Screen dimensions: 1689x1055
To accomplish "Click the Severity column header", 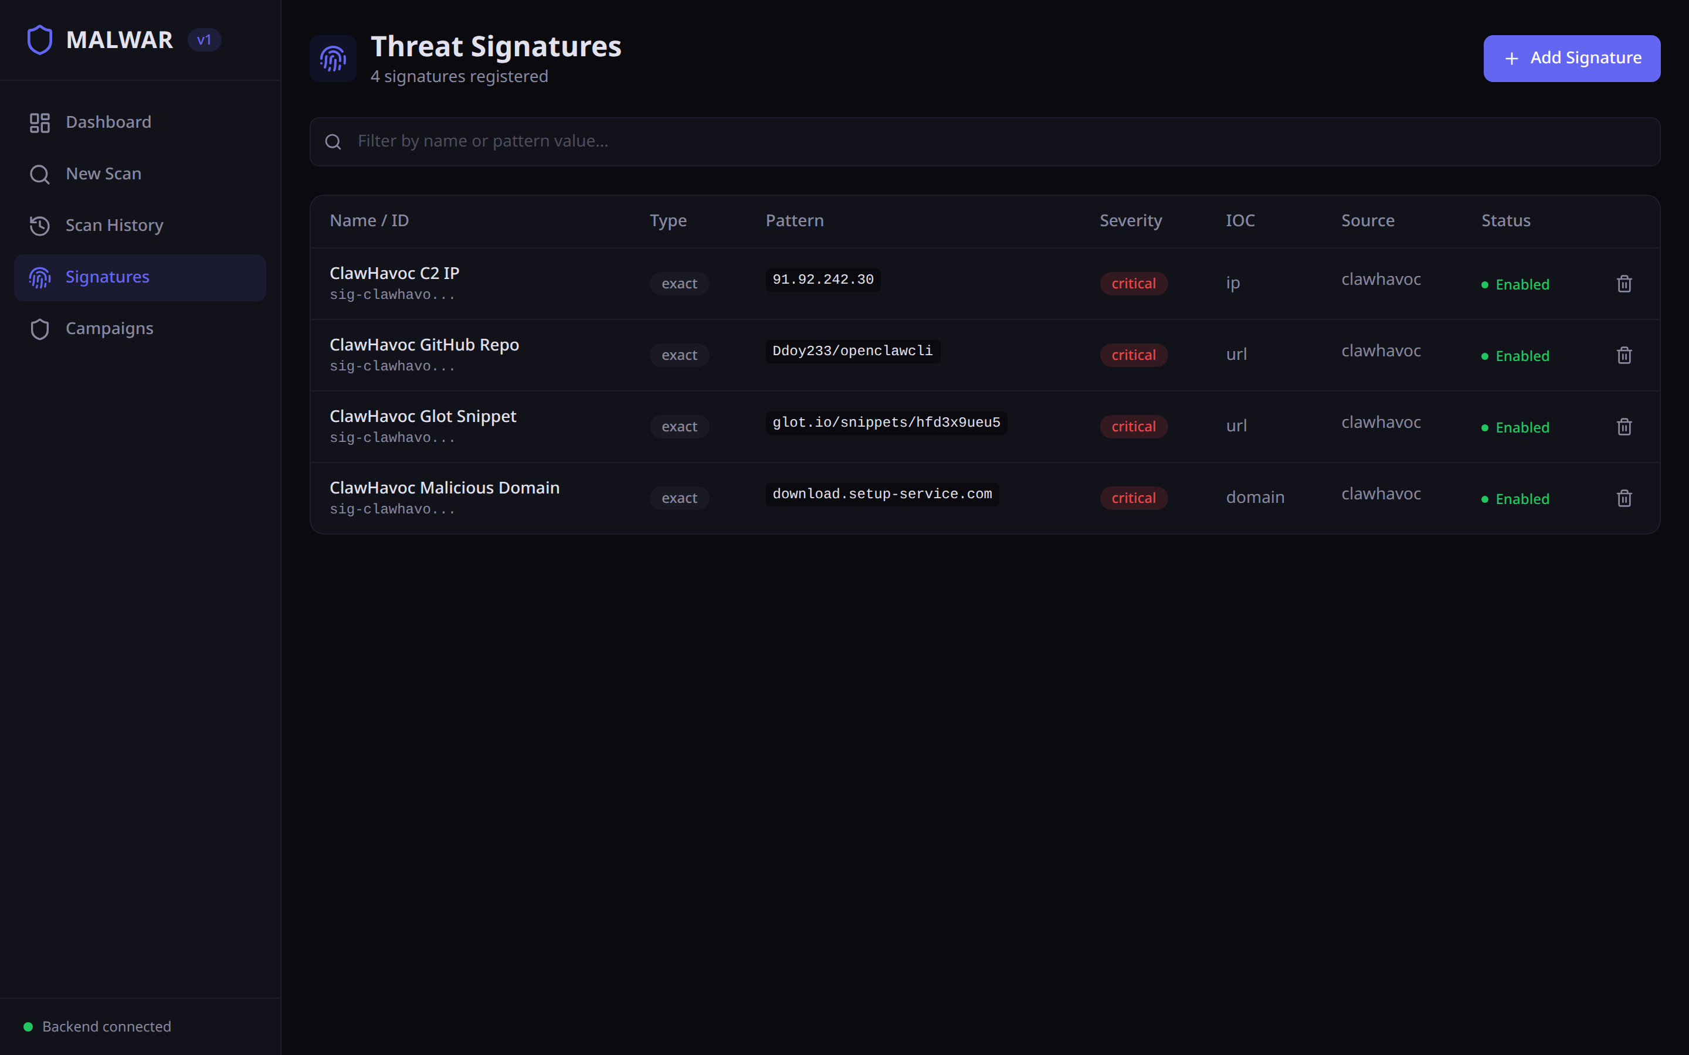I will (1131, 221).
